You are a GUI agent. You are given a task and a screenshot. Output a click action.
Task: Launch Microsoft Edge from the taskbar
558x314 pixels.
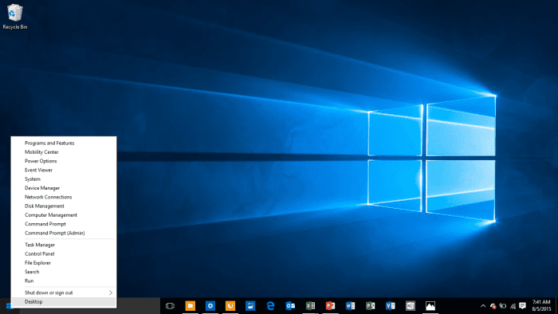pos(270,306)
